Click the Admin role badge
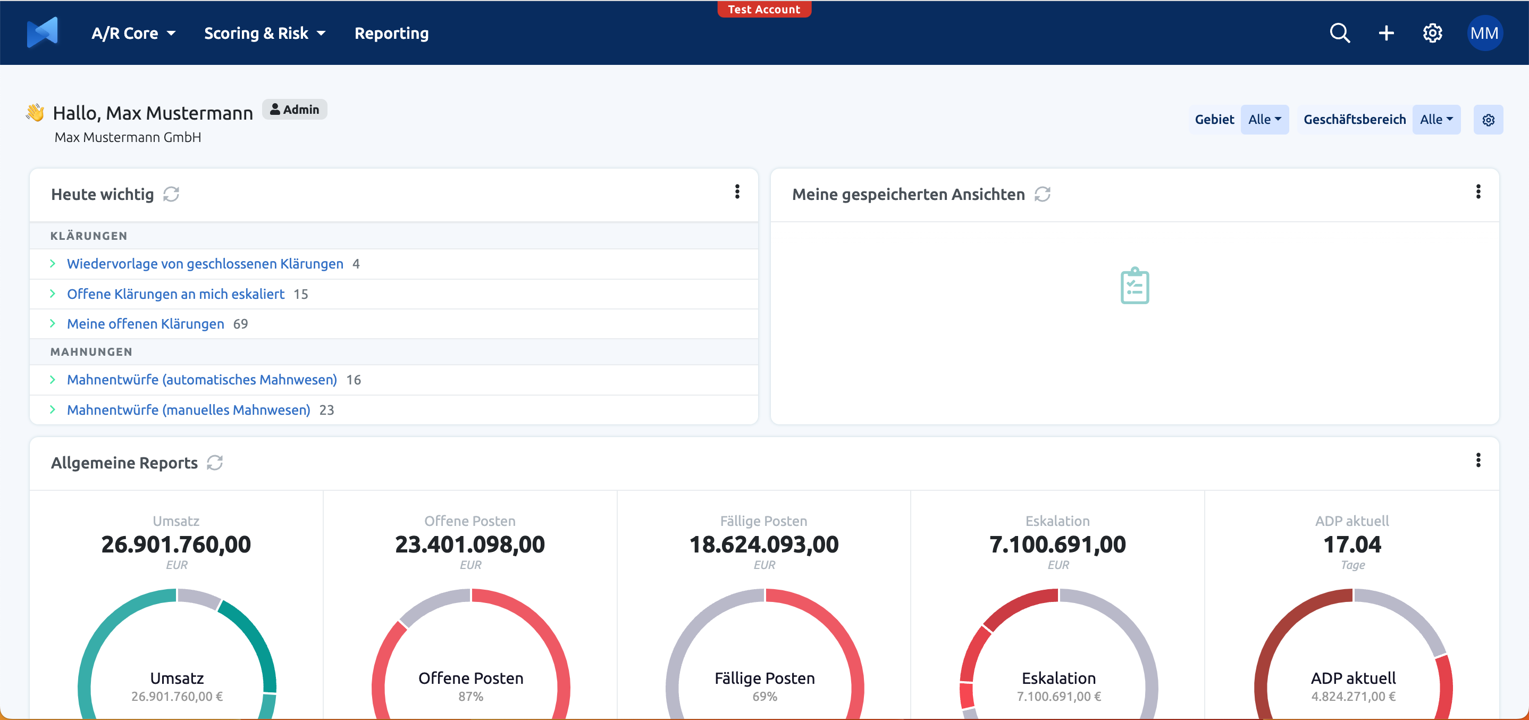Image resolution: width=1529 pixels, height=720 pixels. pos(295,110)
